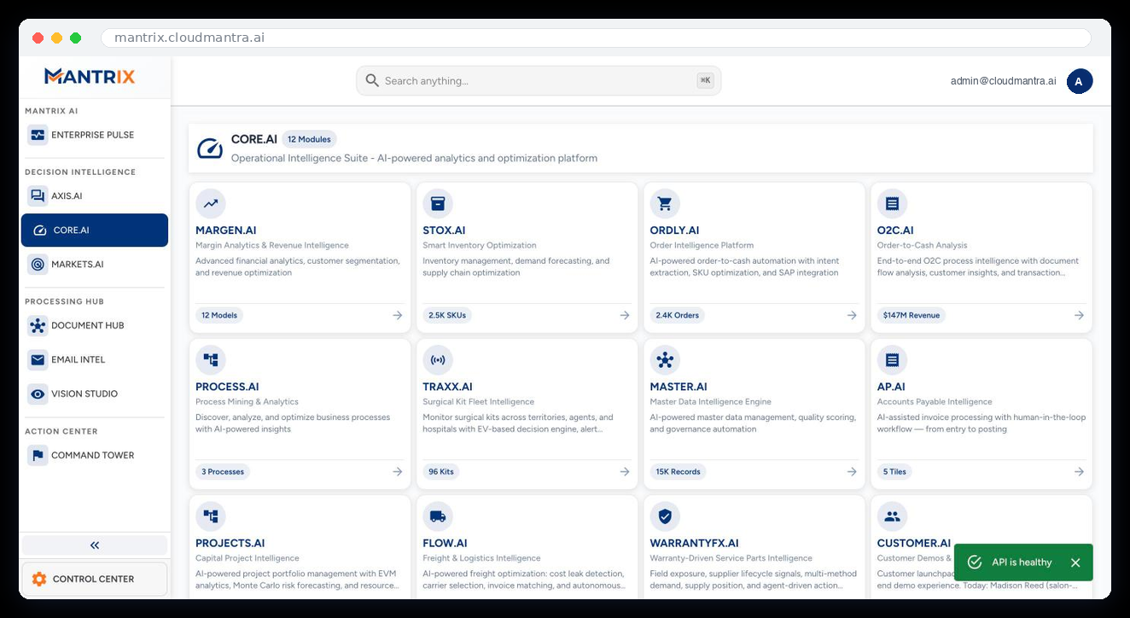Click the 2.4K Orders badge
This screenshot has height=618, width=1130.
pyautogui.click(x=678, y=315)
